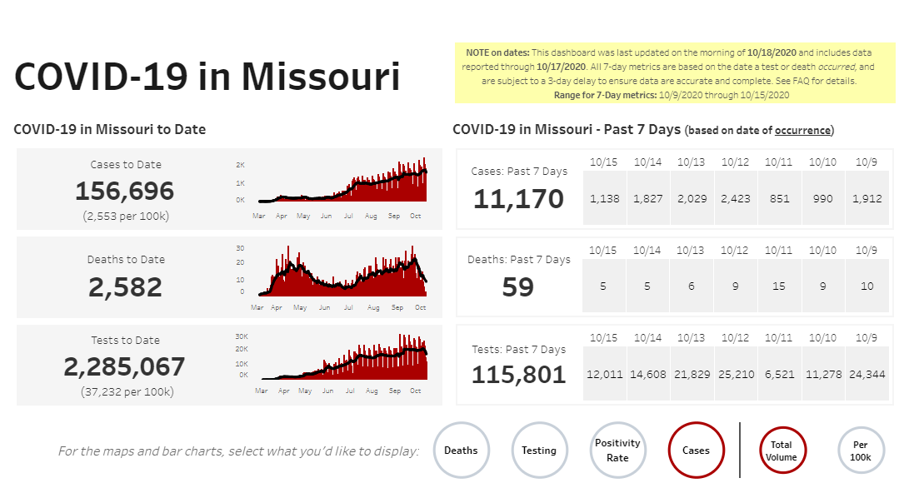Click the Deaths to Date trend chart
The height and width of the screenshot is (483, 909).
[x=342, y=275]
